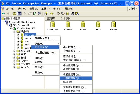Collapse the YY (Windows NT) server node
This screenshot has height=94, width=140.
coord(11,28)
